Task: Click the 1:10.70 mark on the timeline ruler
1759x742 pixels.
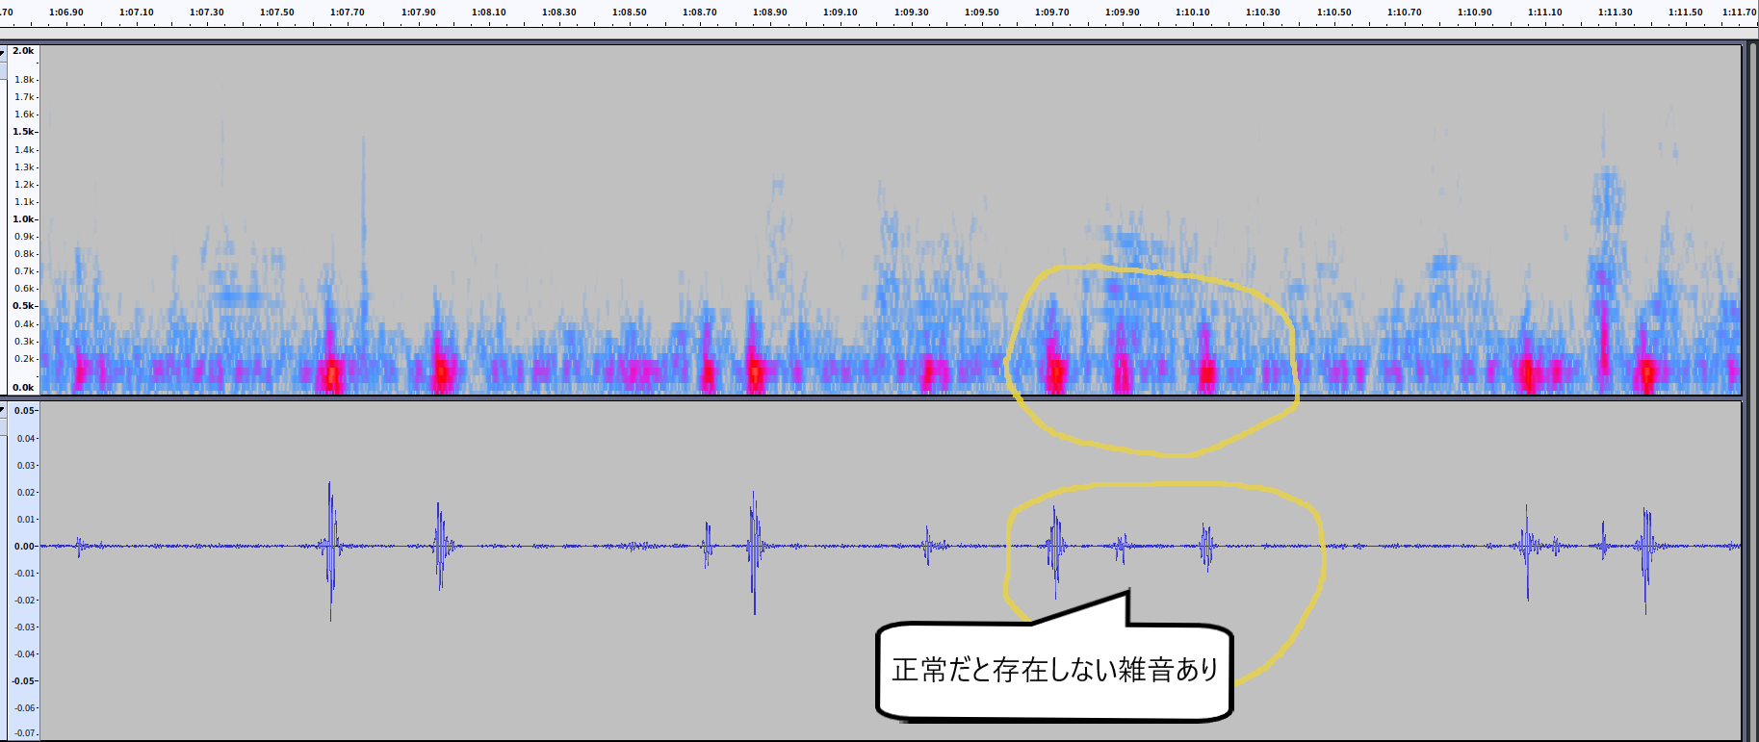Action: [x=1405, y=13]
